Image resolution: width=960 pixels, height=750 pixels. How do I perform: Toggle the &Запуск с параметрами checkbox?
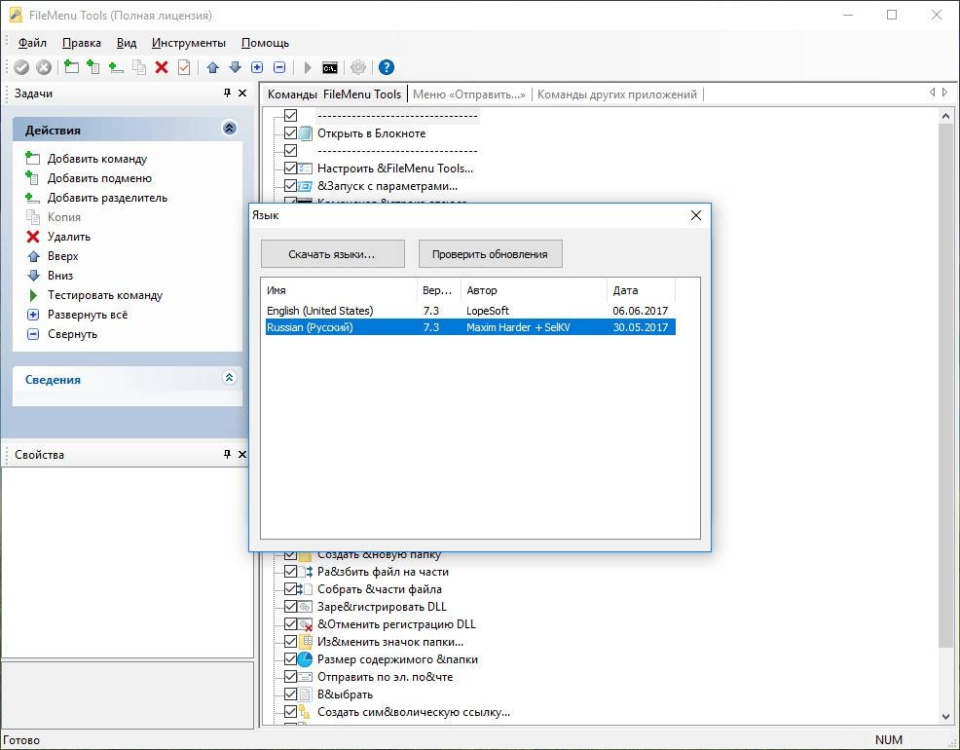[x=291, y=185]
